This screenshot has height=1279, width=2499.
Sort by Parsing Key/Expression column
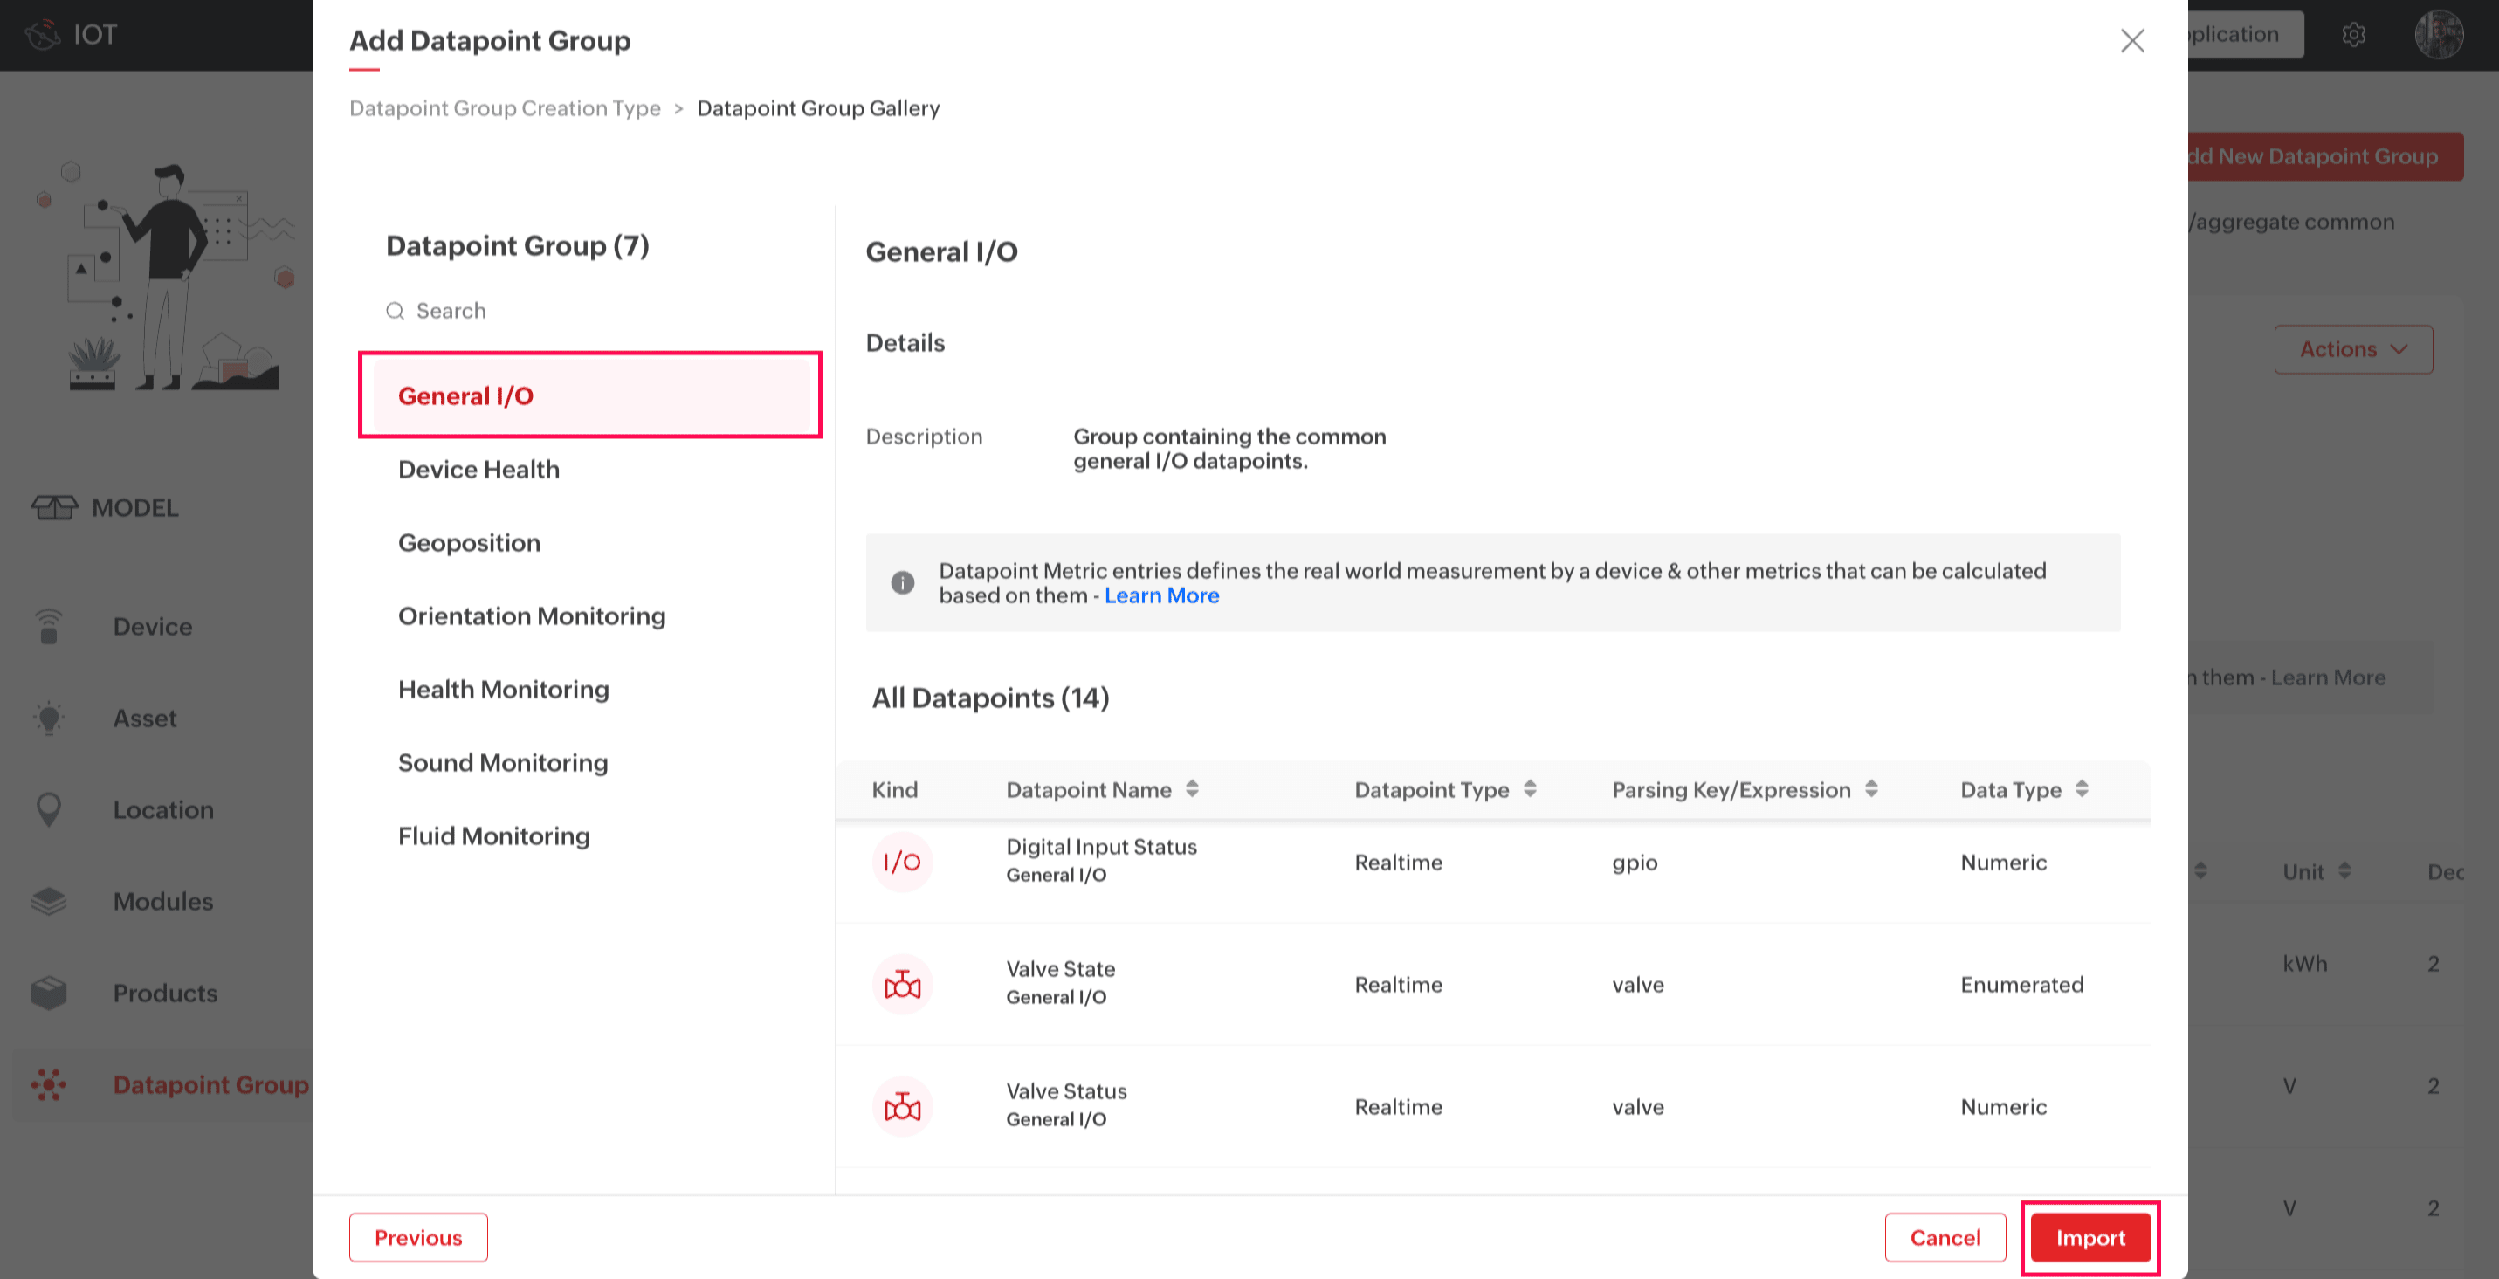(1871, 789)
